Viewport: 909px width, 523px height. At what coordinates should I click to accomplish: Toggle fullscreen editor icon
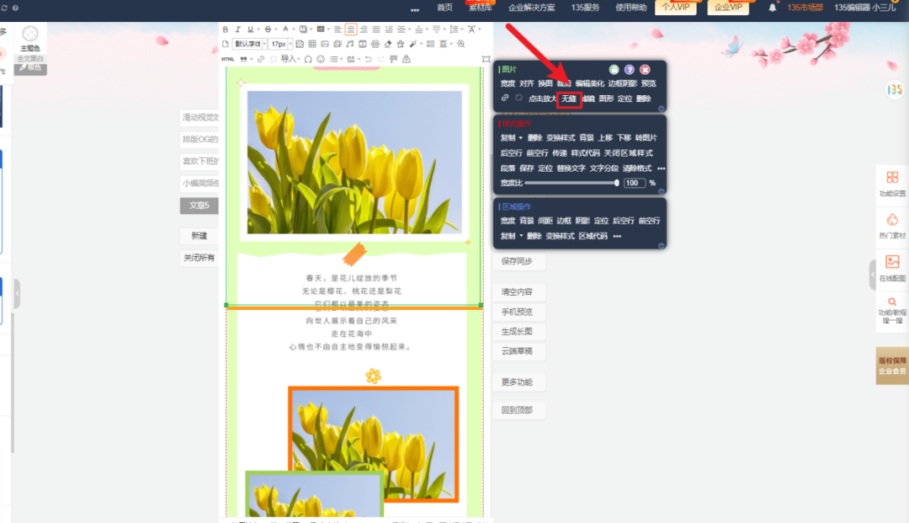tap(486, 59)
